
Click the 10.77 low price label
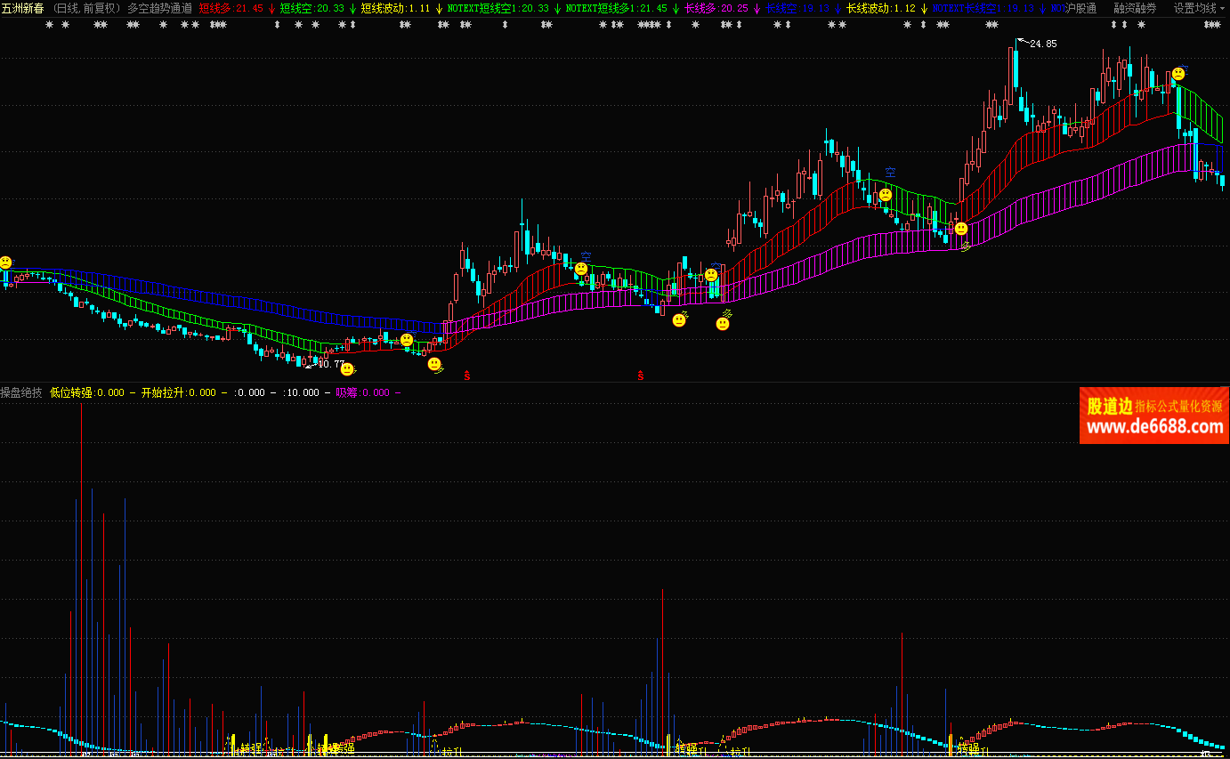pos(330,364)
